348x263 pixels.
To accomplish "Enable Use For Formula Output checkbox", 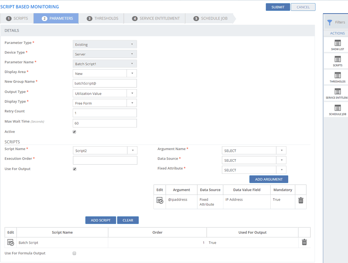I will pos(74,253).
